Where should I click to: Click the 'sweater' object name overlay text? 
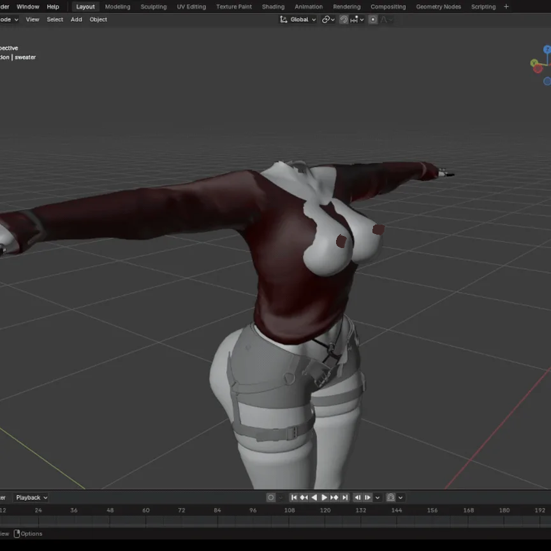point(26,57)
